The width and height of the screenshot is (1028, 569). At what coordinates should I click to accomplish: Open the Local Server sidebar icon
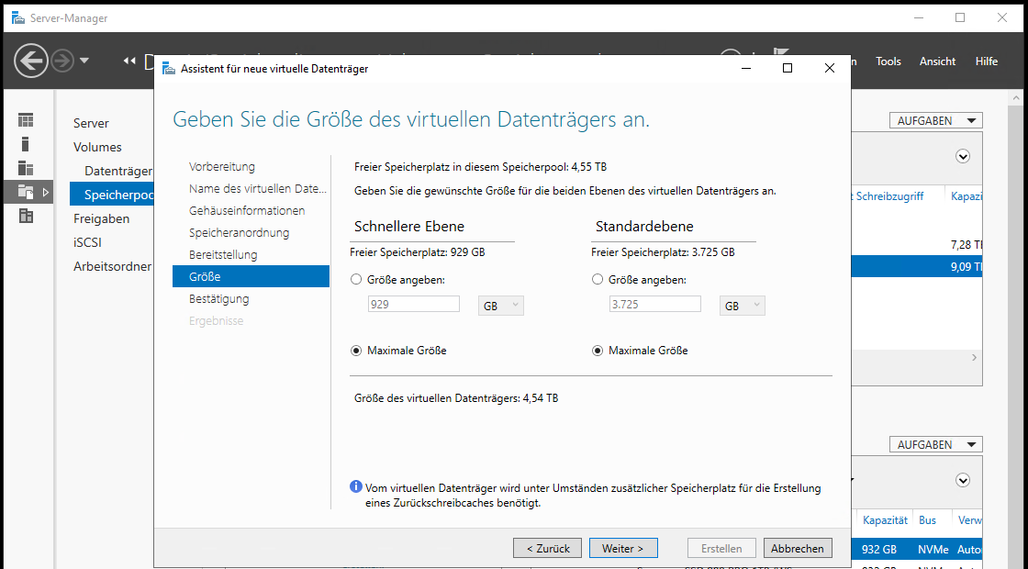[26, 143]
